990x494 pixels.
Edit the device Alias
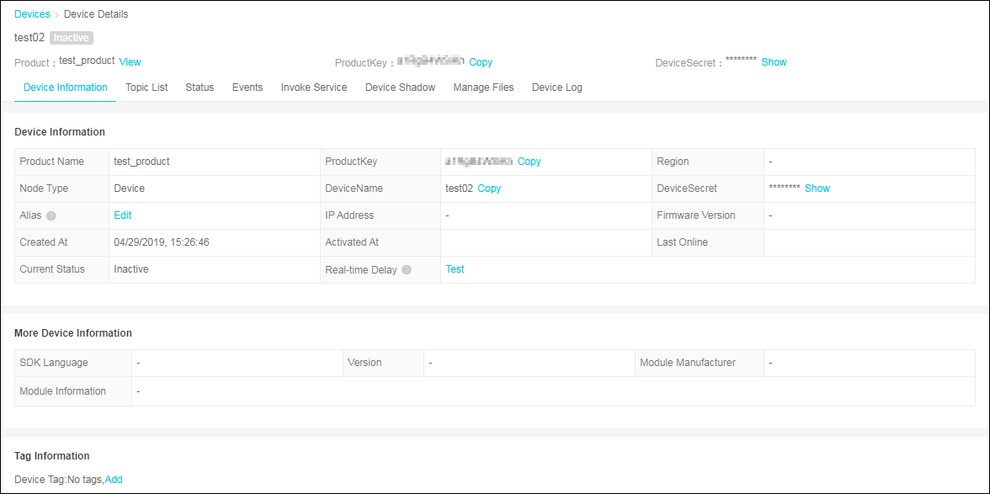pyautogui.click(x=123, y=215)
